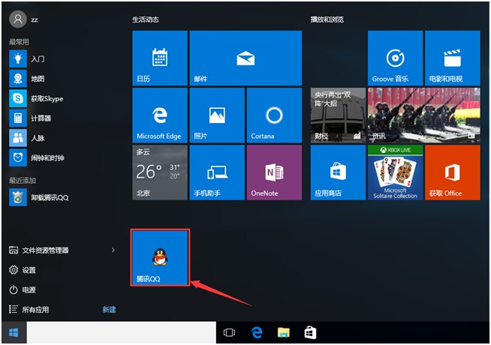Click the Windows Start button
Screen dimensions: 491x345
point(14,332)
